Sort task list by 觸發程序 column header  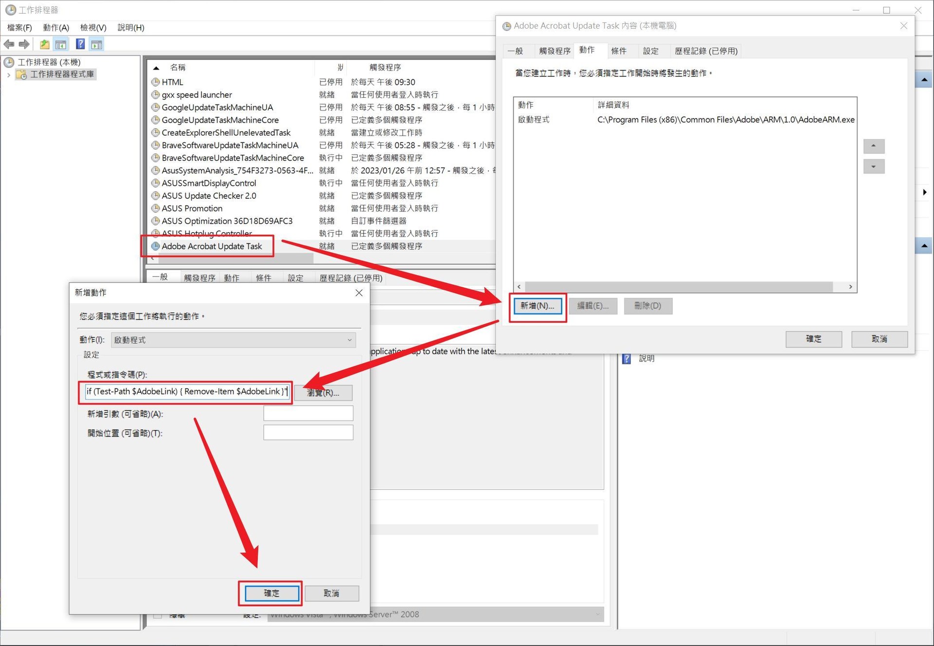[385, 68]
